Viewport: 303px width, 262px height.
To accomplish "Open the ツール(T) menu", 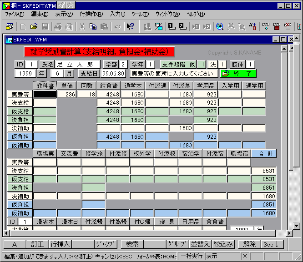I will tap(140, 15).
